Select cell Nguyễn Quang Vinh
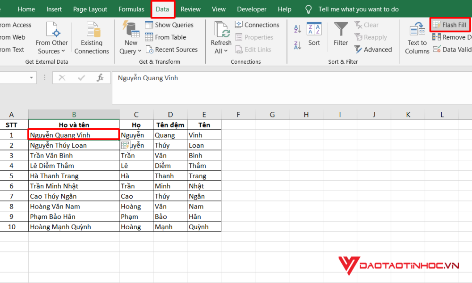Viewport: 472px width, 283px height. (x=74, y=135)
